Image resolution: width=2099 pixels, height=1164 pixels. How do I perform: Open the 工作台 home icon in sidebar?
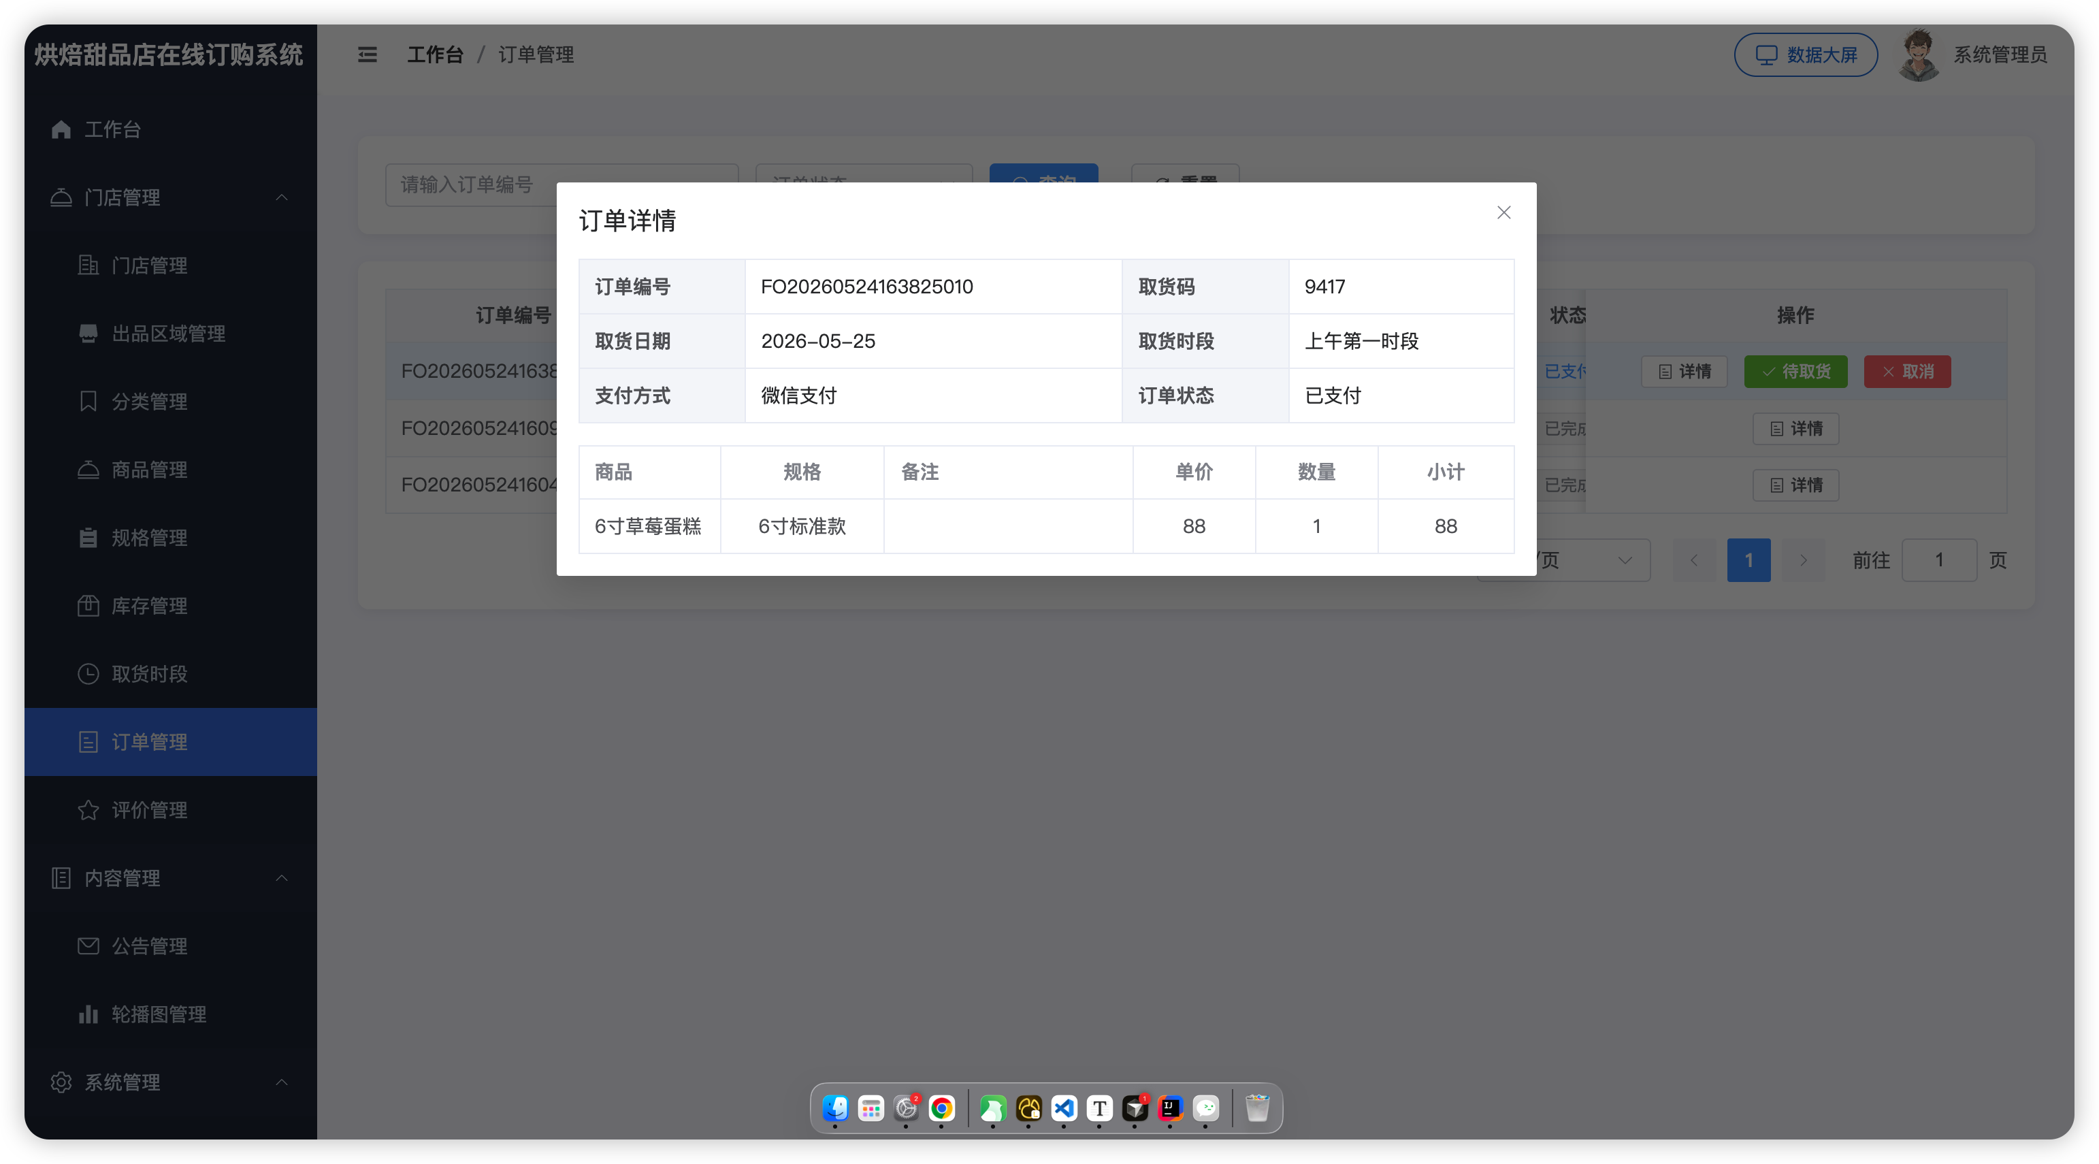coord(61,129)
